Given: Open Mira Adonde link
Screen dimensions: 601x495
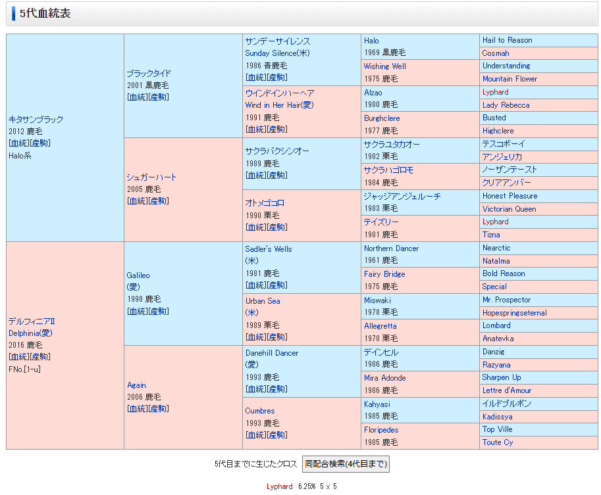Looking at the screenshot, I should pyautogui.click(x=385, y=378).
